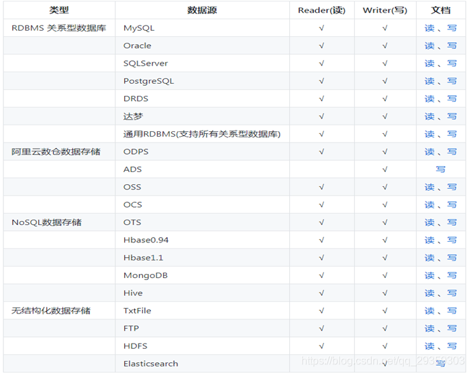The width and height of the screenshot is (471, 373).
Task: Open the 读 doc link for Hbase1.1
Action: (429, 258)
